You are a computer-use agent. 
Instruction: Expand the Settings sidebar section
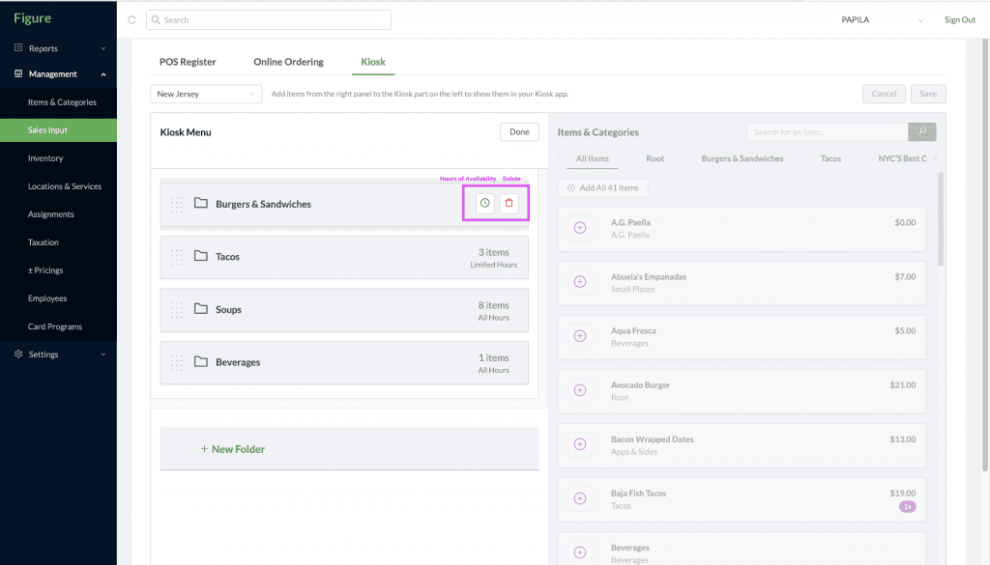tap(59, 354)
